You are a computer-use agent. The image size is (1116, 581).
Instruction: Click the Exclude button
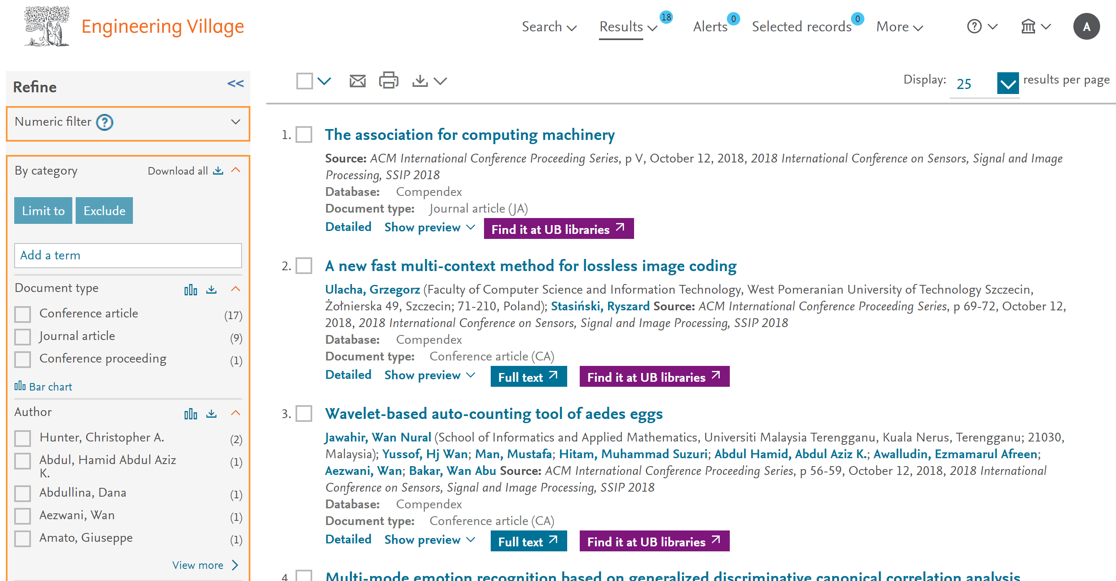(104, 211)
